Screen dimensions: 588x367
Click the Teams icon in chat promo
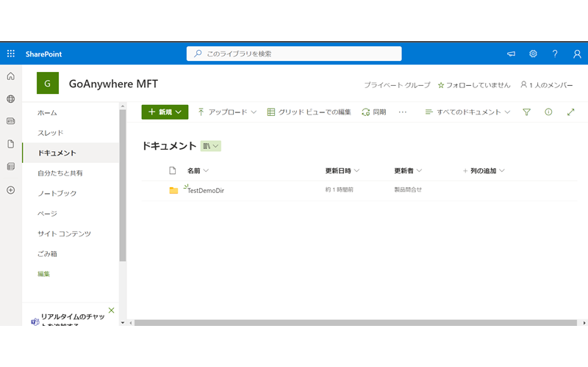[x=35, y=321]
